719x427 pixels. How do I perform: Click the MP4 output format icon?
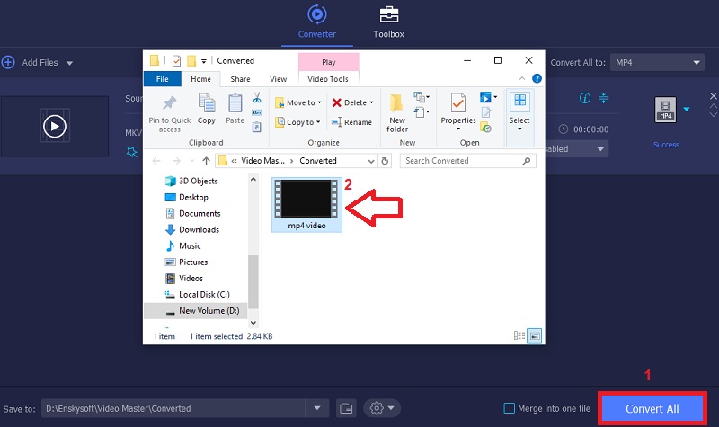point(665,110)
